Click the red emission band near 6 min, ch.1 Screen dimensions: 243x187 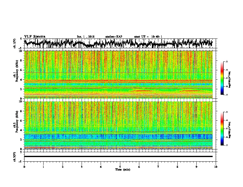(x=142, y=91)
